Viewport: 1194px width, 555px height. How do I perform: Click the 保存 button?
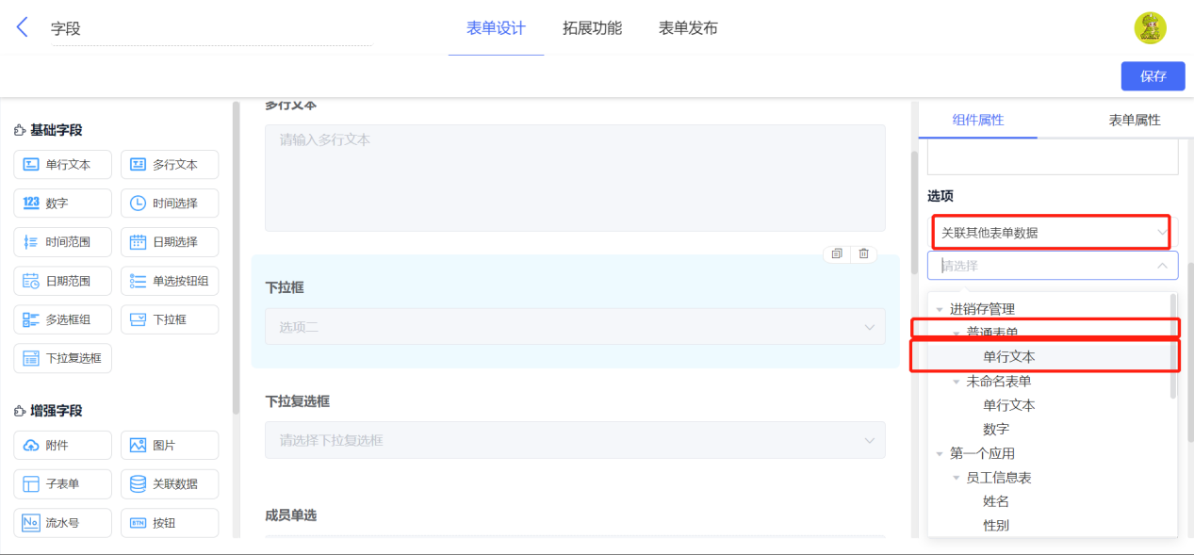1153,76
